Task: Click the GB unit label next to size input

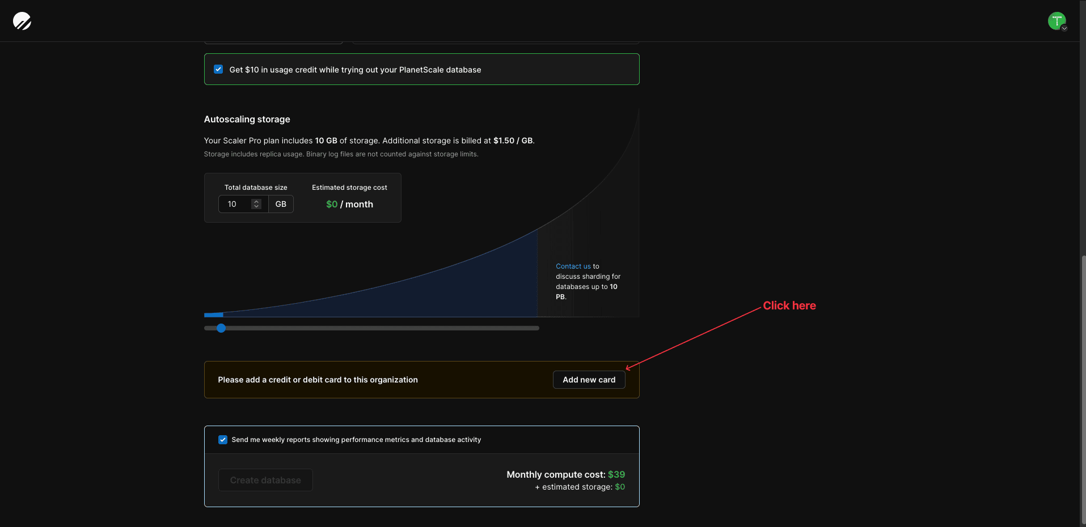Action: (x=280, y=204)
